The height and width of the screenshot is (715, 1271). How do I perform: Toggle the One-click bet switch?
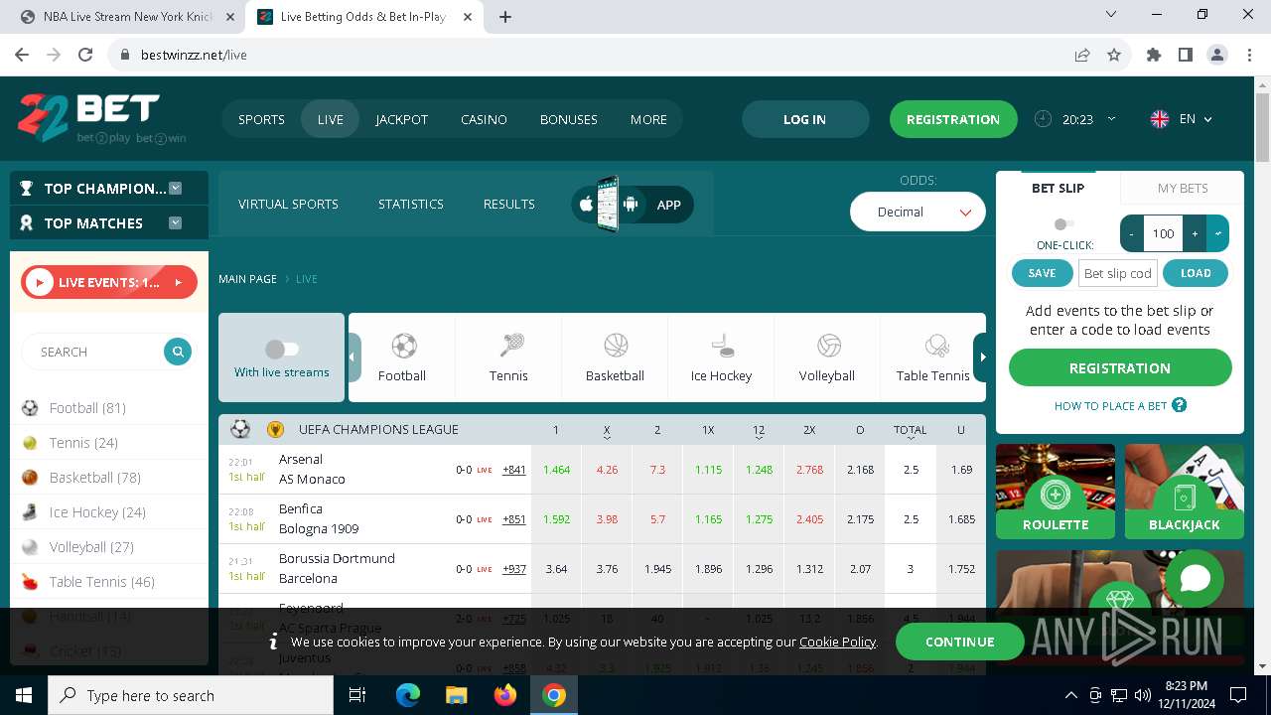(1064, 224)
